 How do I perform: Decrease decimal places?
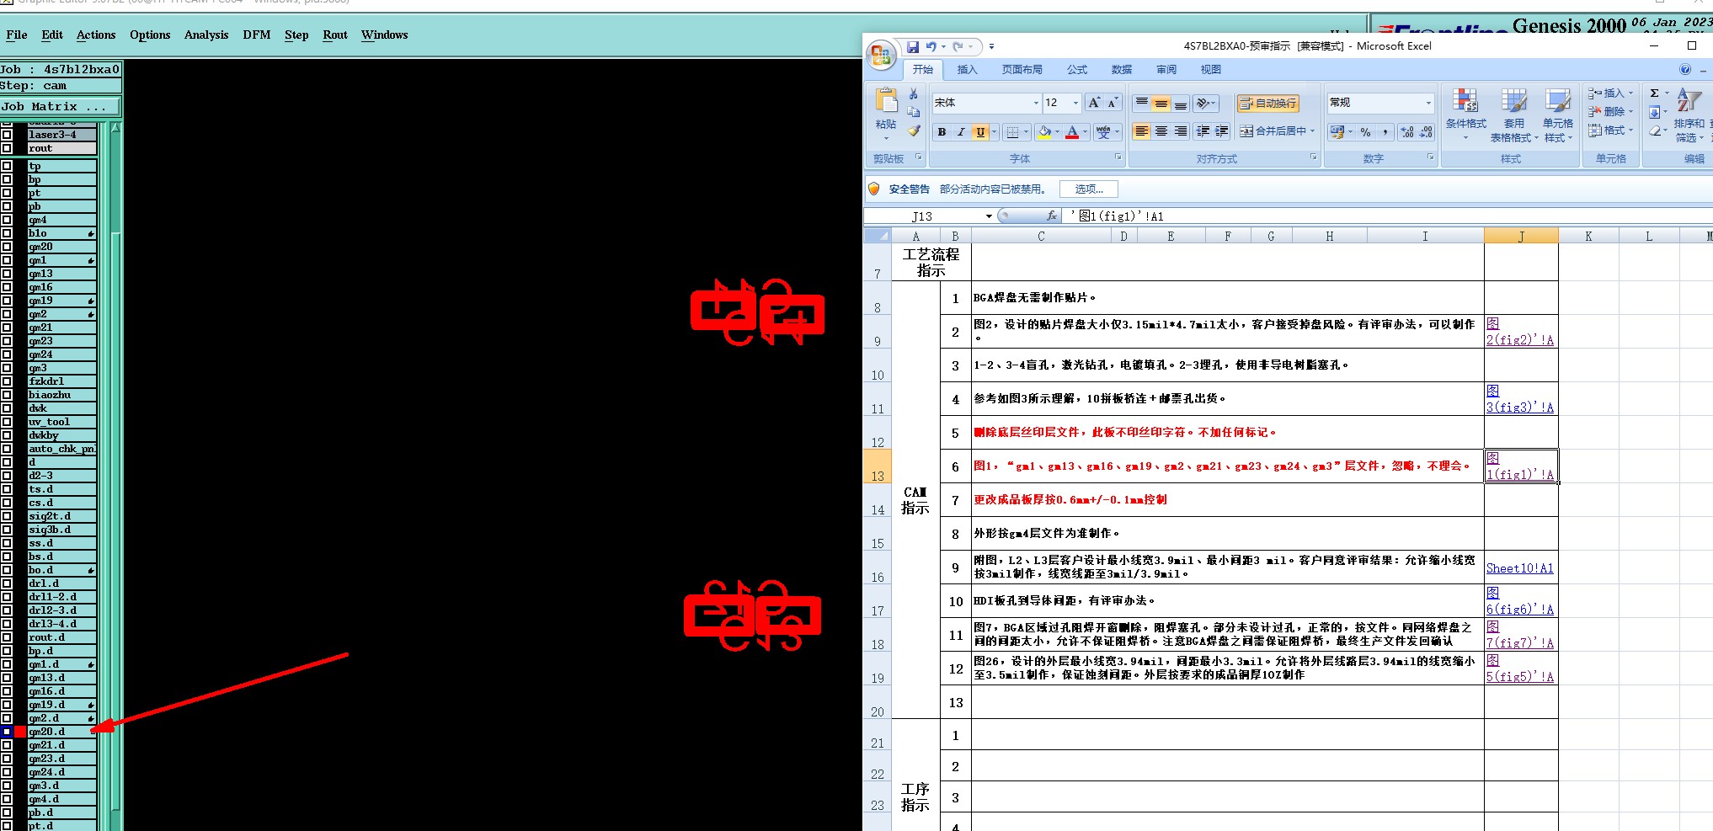(1426, 132)
